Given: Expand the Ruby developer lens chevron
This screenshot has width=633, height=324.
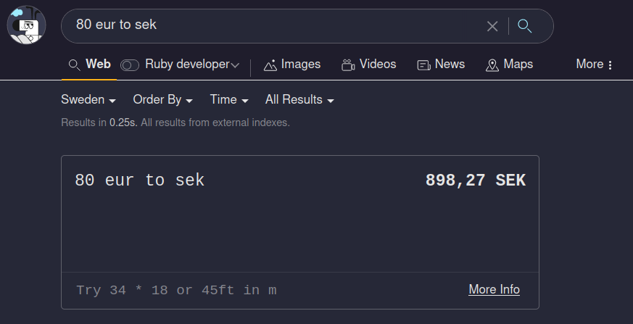Looking at the screenshot, I should (235, 65).
